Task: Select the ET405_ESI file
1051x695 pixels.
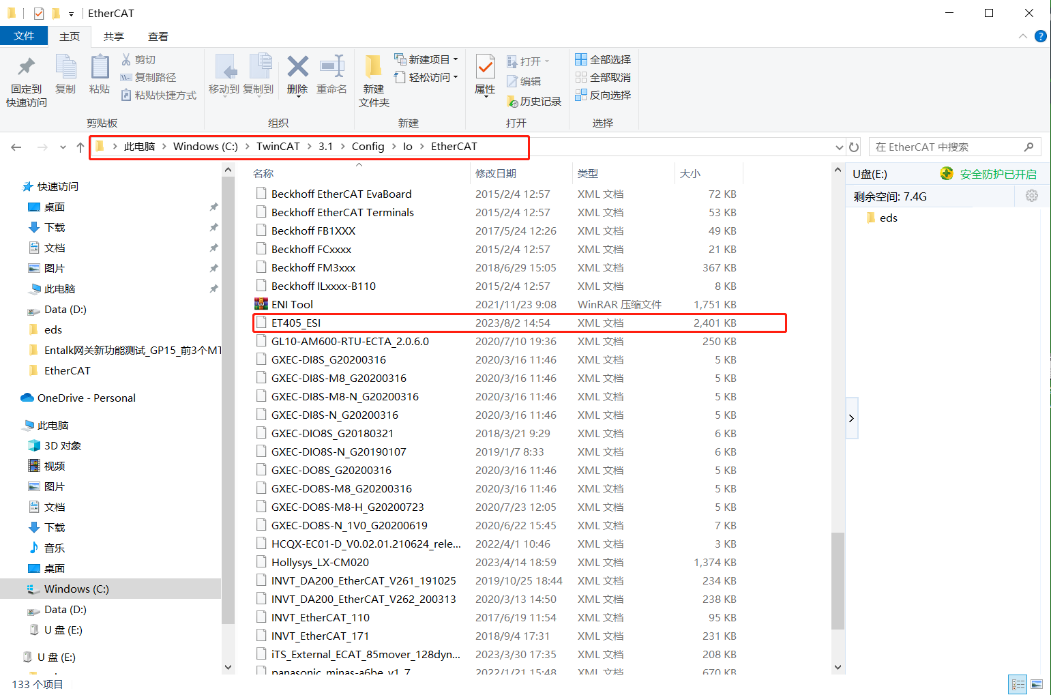Action: [x=519, y=323]
